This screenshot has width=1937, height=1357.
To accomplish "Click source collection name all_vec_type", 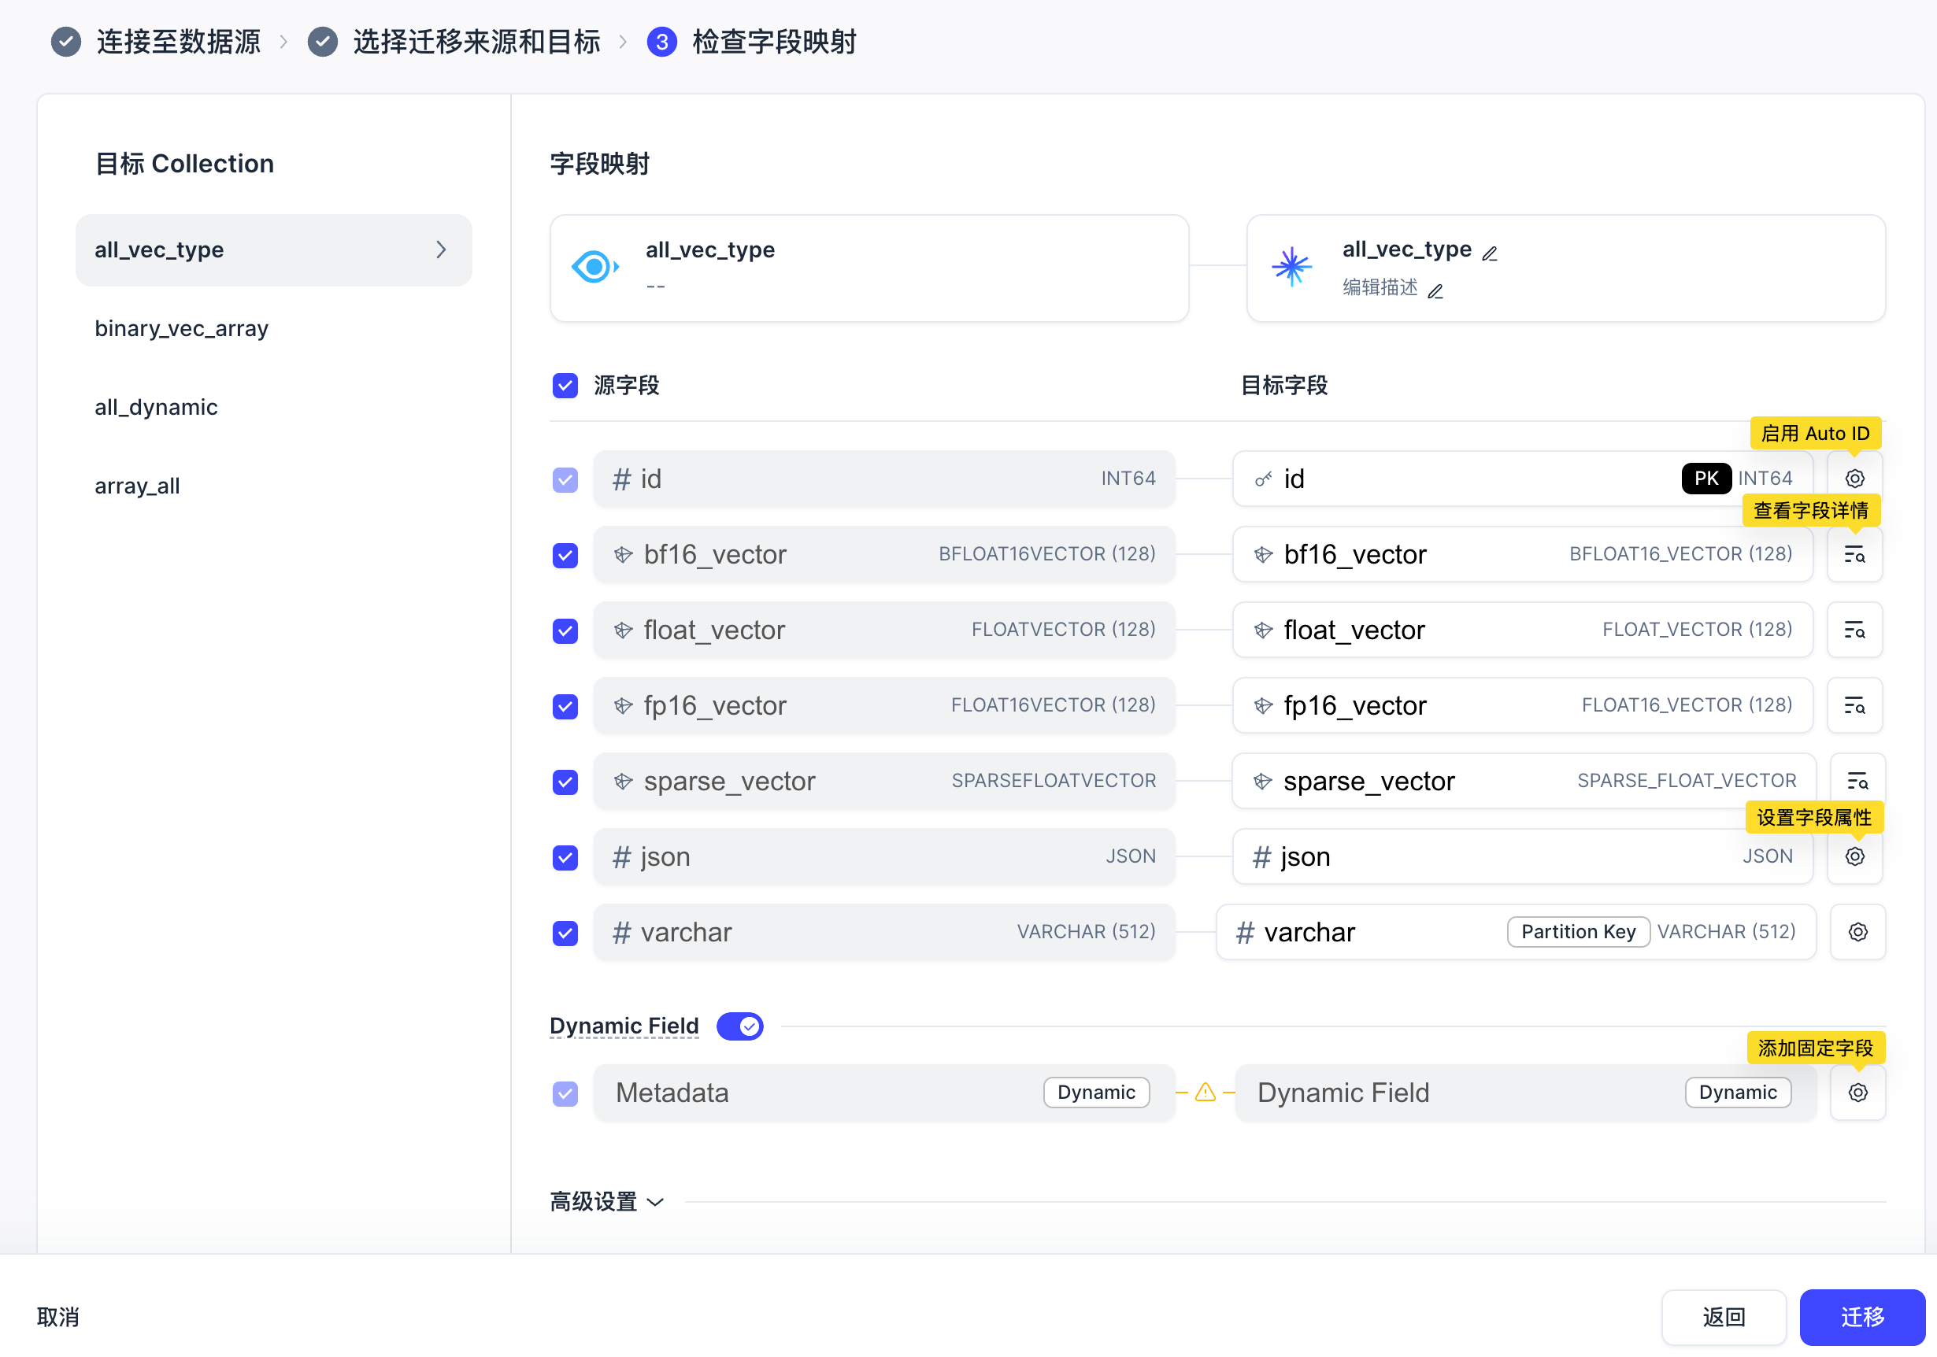I will pyautogui.click(x=709, y=250).
